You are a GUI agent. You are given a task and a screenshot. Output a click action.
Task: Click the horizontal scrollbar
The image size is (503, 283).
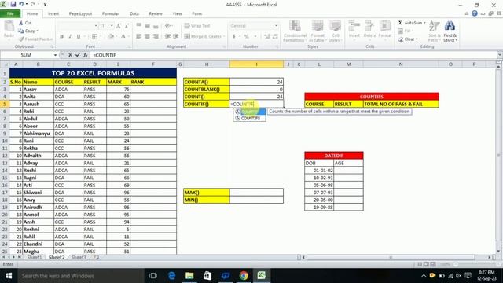coord(391,257)
